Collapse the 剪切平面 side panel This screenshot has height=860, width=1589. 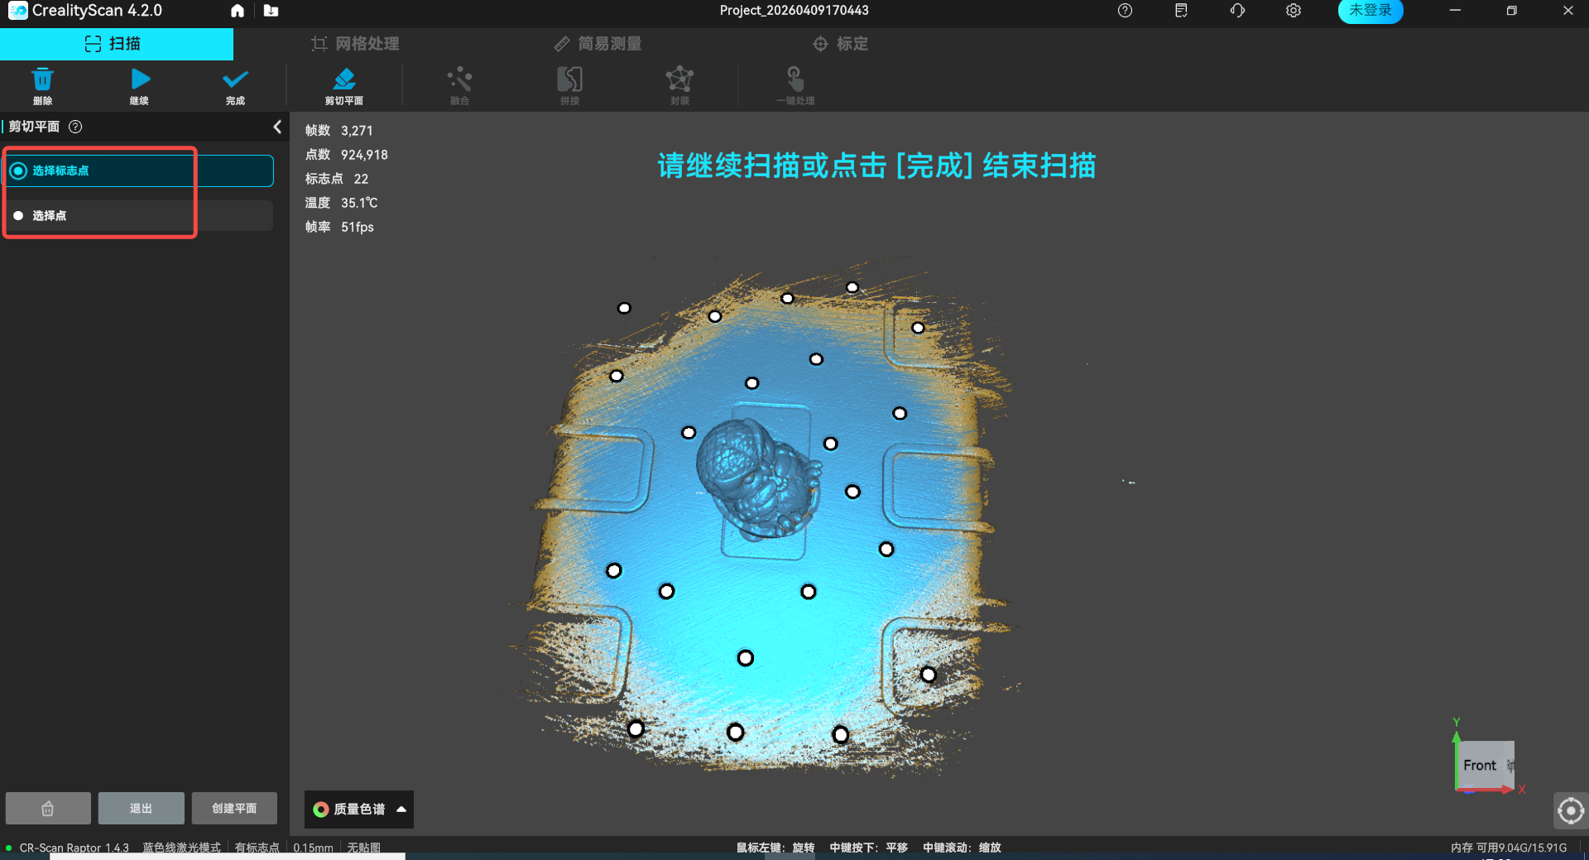click(277, 127)
